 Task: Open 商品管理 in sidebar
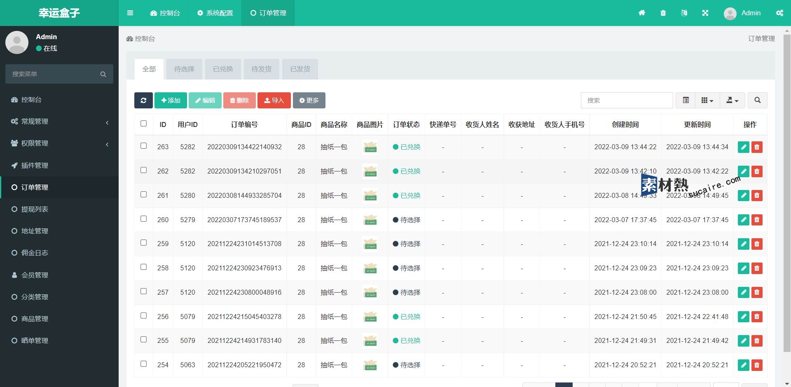pos(59,319)
